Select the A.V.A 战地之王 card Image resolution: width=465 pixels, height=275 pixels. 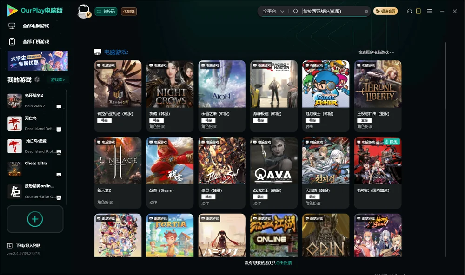pyautogui.click(x=274, y=172)
